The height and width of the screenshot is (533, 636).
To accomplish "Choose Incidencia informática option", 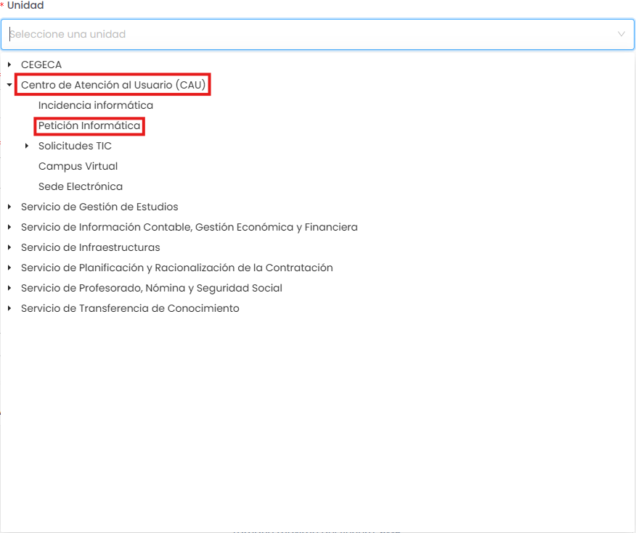I will click(96, 105).
